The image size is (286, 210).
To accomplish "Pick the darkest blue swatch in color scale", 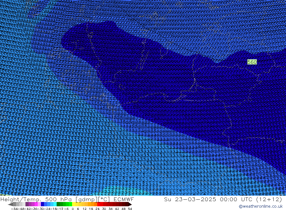I will click(42, 204).
